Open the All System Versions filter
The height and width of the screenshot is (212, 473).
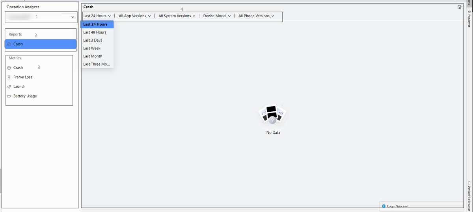(177, 16)
